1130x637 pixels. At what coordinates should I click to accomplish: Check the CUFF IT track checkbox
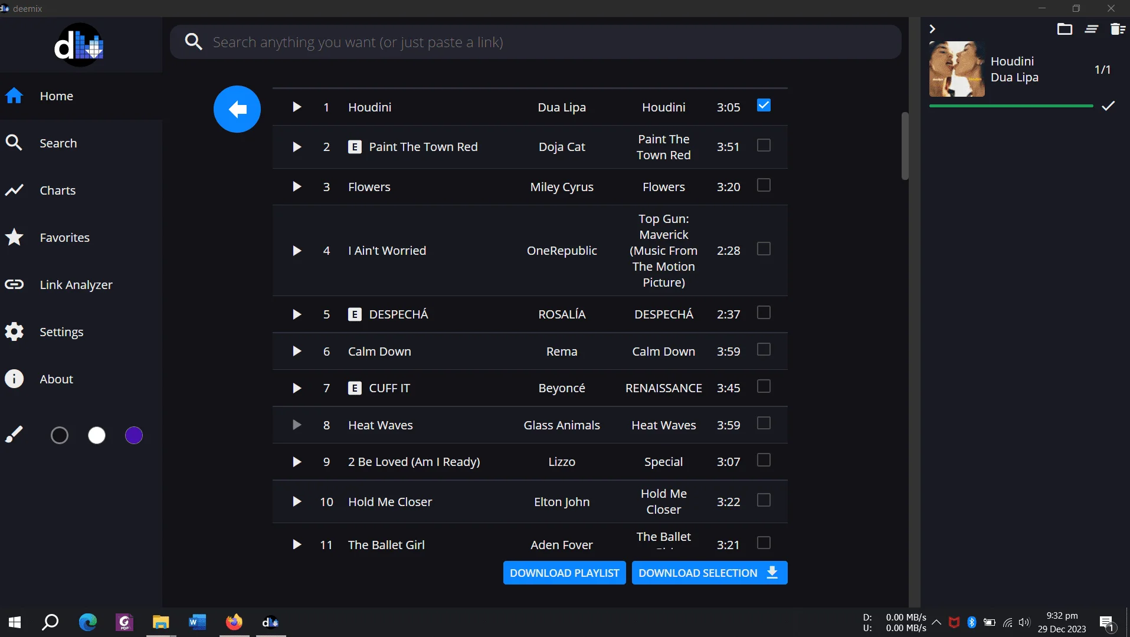(764, 386)
